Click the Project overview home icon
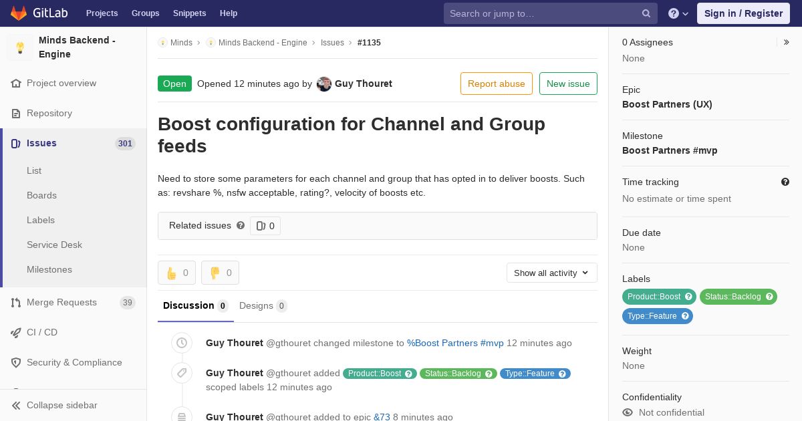802x421 pixels. [x=16, y=84]
